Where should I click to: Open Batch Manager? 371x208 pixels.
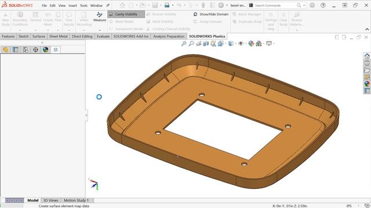[x=246, y=14]
